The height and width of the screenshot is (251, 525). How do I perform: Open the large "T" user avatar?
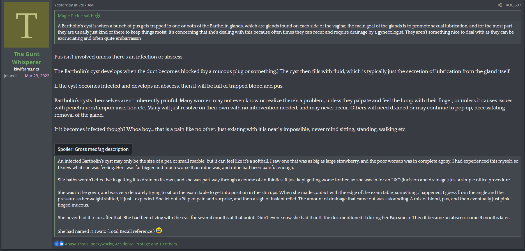coord(27,25)
